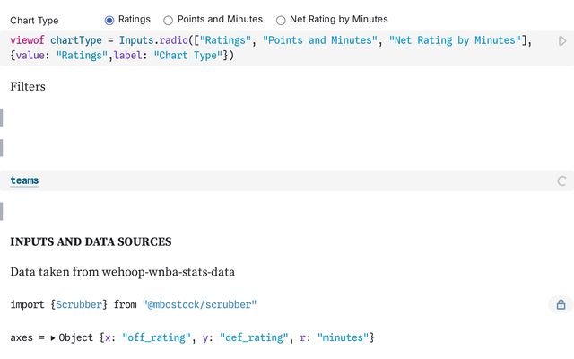
Task: Click the lock icon beside the Scrubber import
Action: pos(561,304)
